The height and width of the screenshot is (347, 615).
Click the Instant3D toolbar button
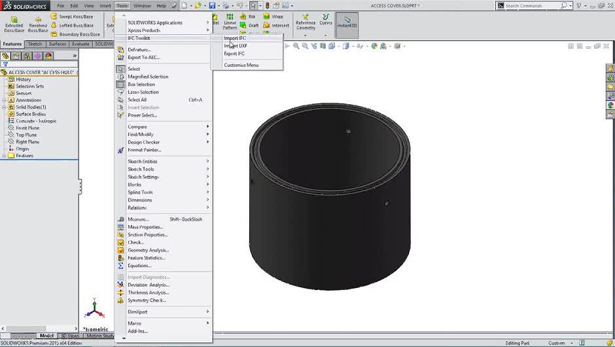pos(347,22)
